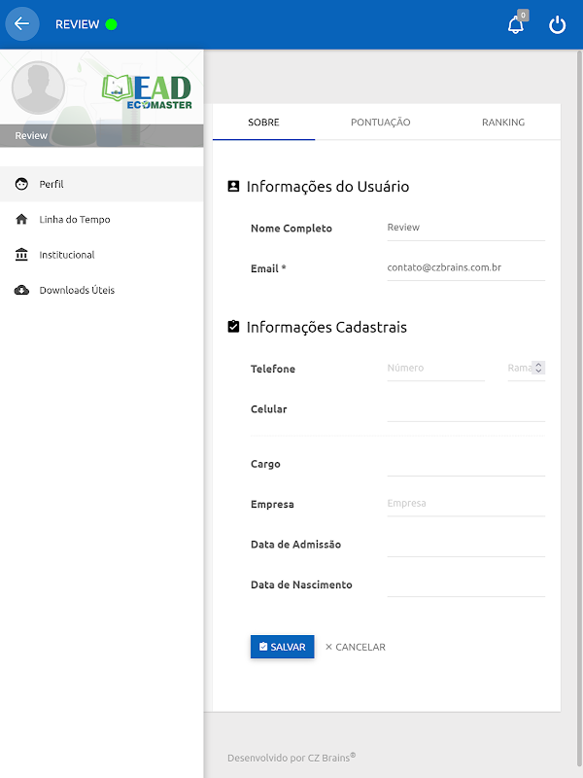Click the Linha do Tempo home icon
583x778 pixels.
(21, 220)
